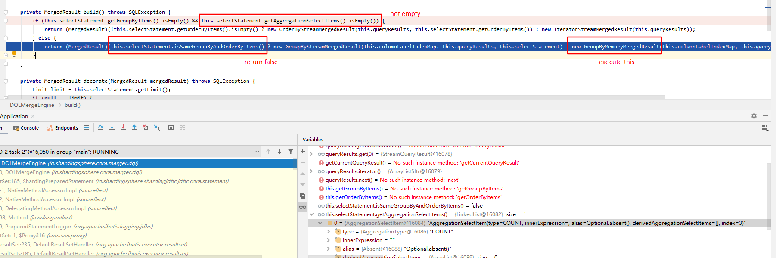Image resolution: width=776 pixels, height=258 pixels.
Task: Move the watch down in the Variables sidebar
Action: 303,185
